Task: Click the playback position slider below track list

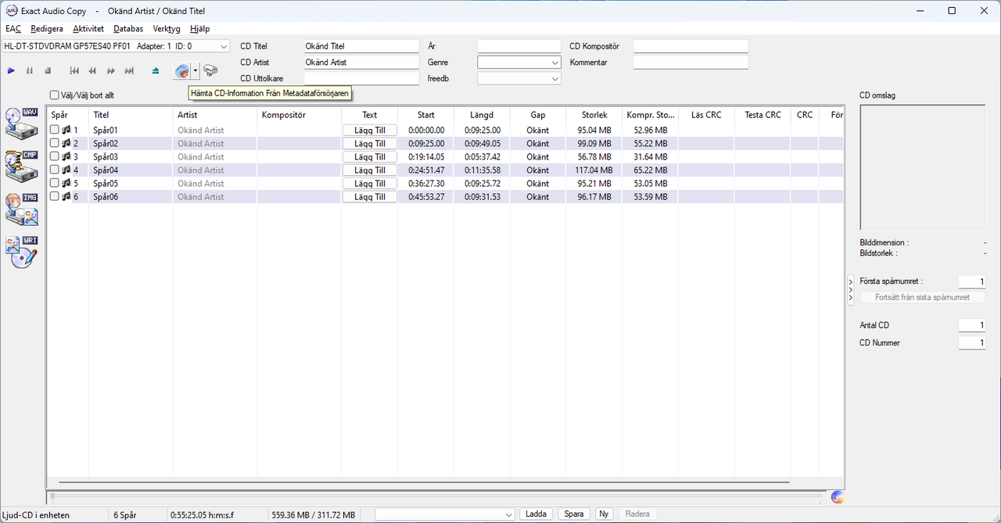Action: pyautogui.click(x=436, y=496)
